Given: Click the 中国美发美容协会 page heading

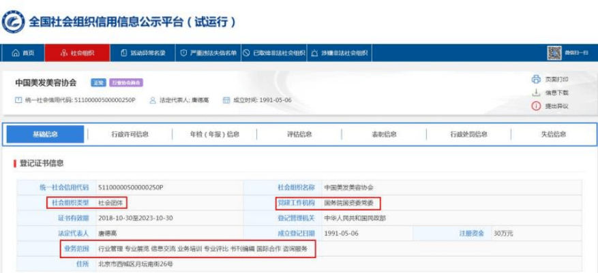Looking at the screenshot, I should click(x=46, y=82).
